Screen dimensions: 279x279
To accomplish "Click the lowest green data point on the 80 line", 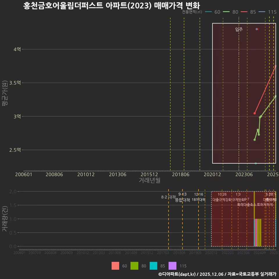I will point(255,140).
